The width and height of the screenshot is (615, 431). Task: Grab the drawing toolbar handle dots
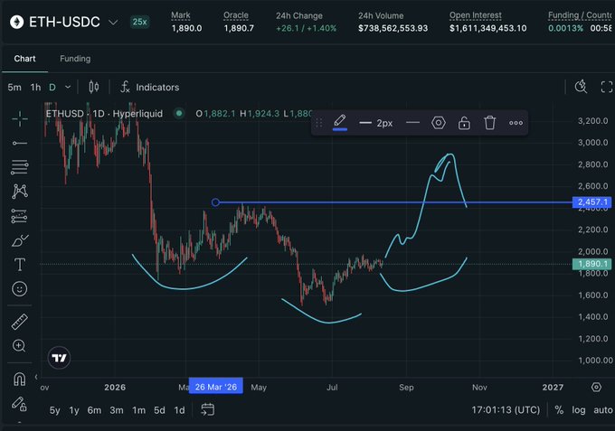click(x=319, y=123)
